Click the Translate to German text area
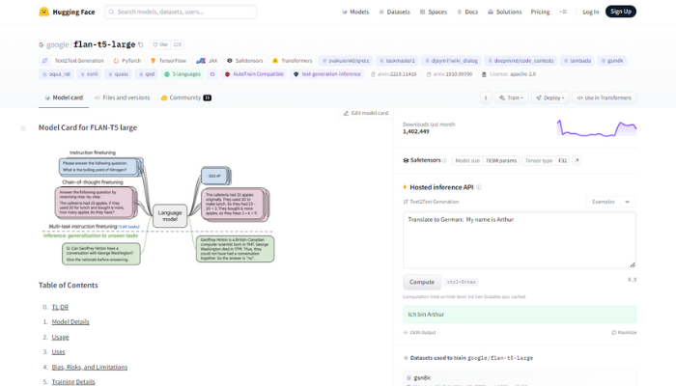Image resolution: width=676 pixels, height=386 pixels. pos(520,239)
